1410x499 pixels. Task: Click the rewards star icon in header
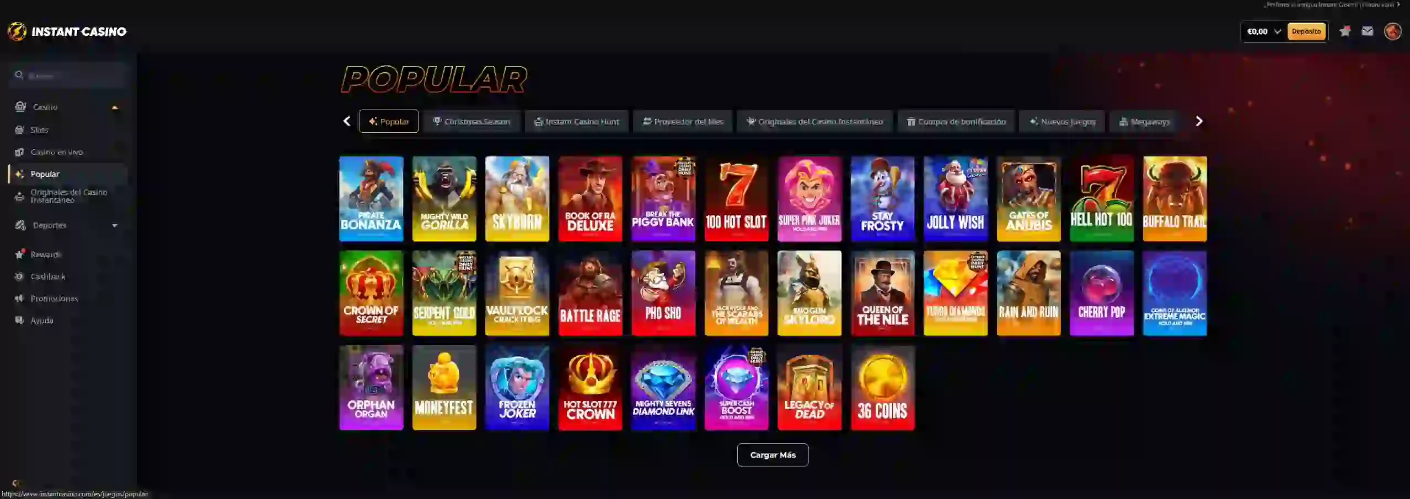point(1345,31)
